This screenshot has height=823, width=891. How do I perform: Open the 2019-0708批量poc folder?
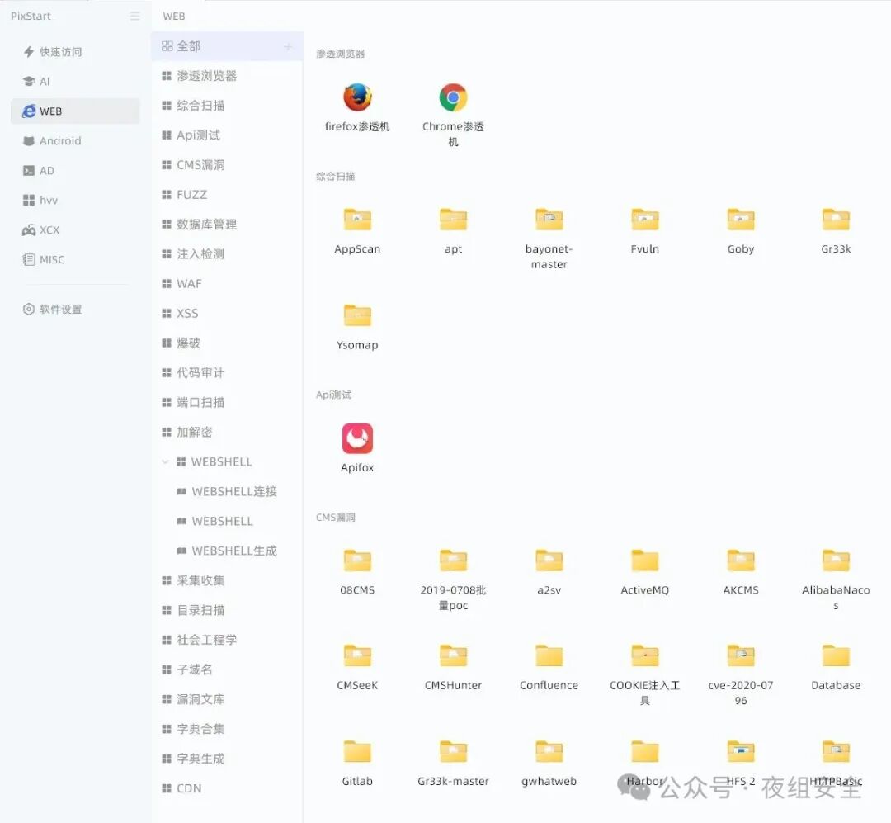coord(453,560)
